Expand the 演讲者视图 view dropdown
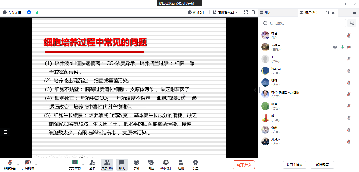 tap(225, 12)
